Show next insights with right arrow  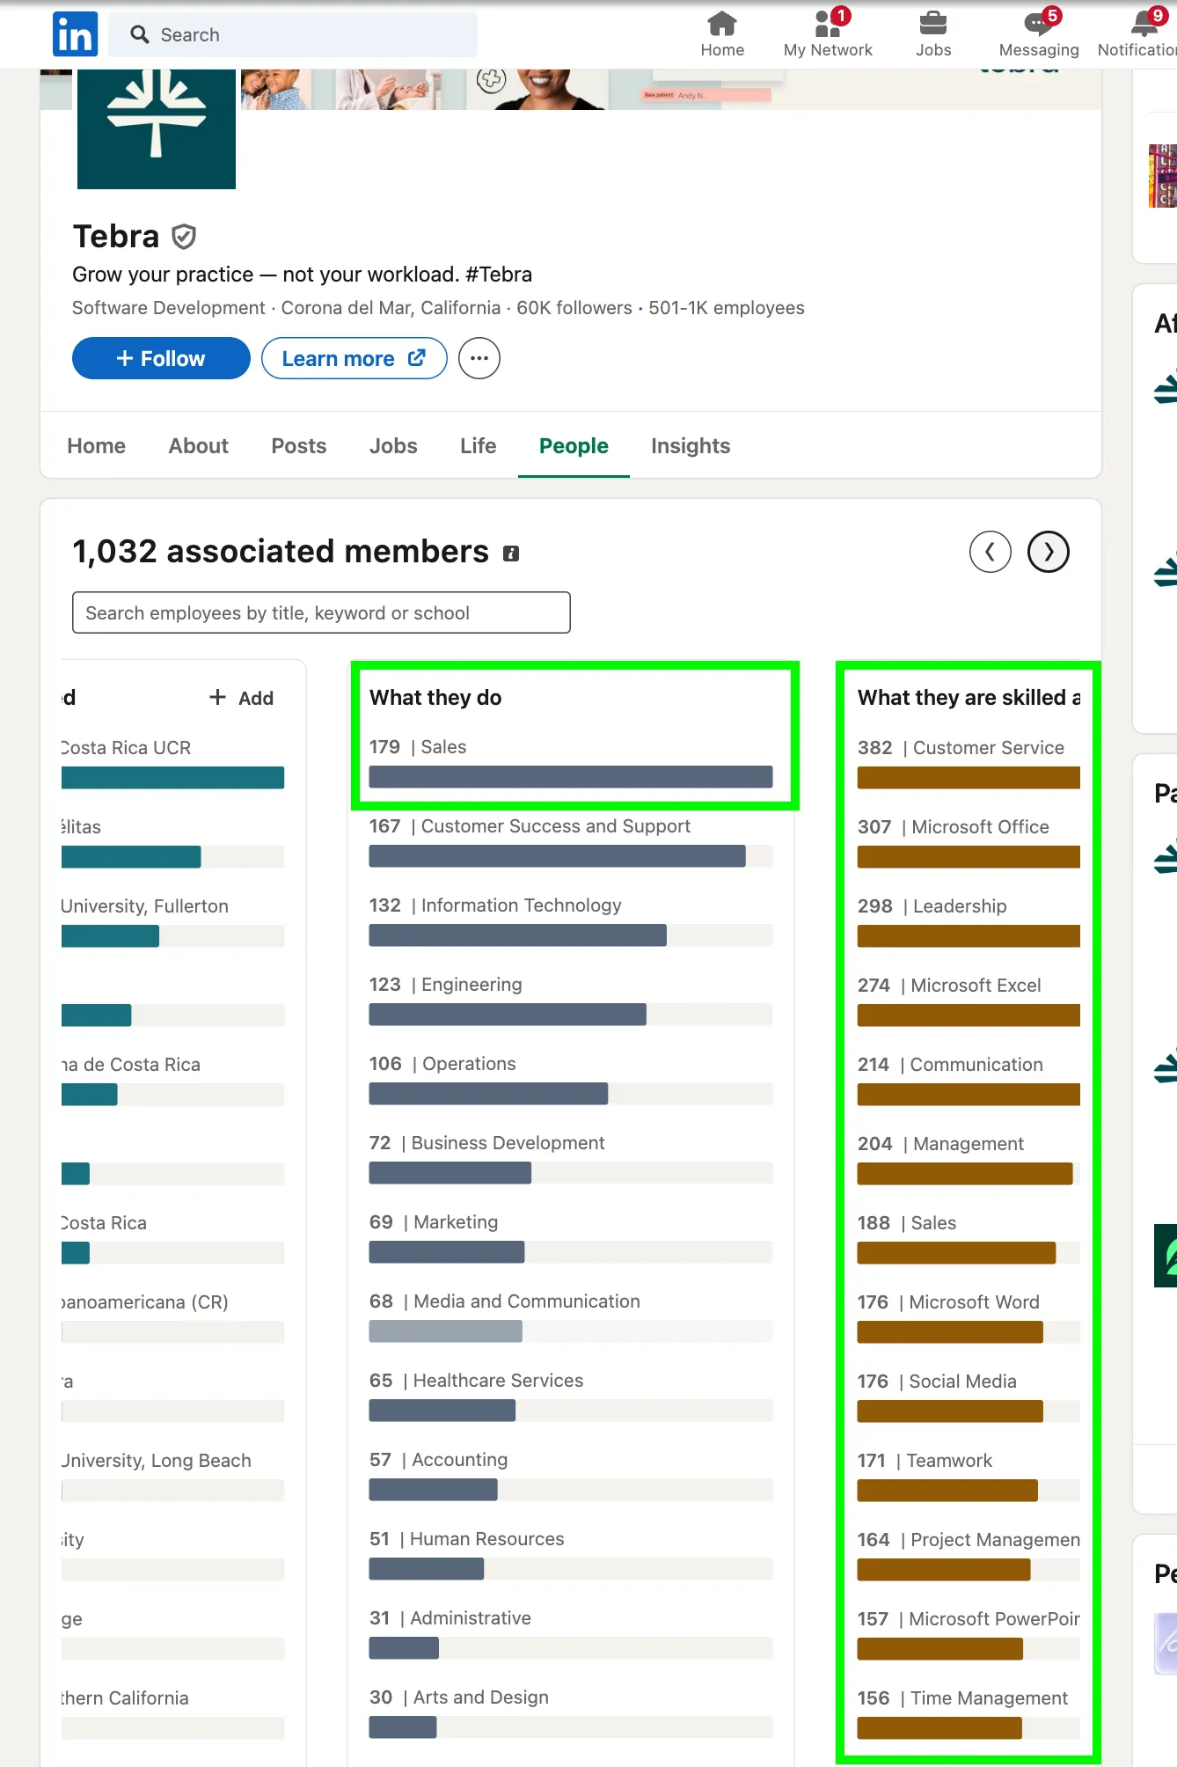coord(1049,552)
